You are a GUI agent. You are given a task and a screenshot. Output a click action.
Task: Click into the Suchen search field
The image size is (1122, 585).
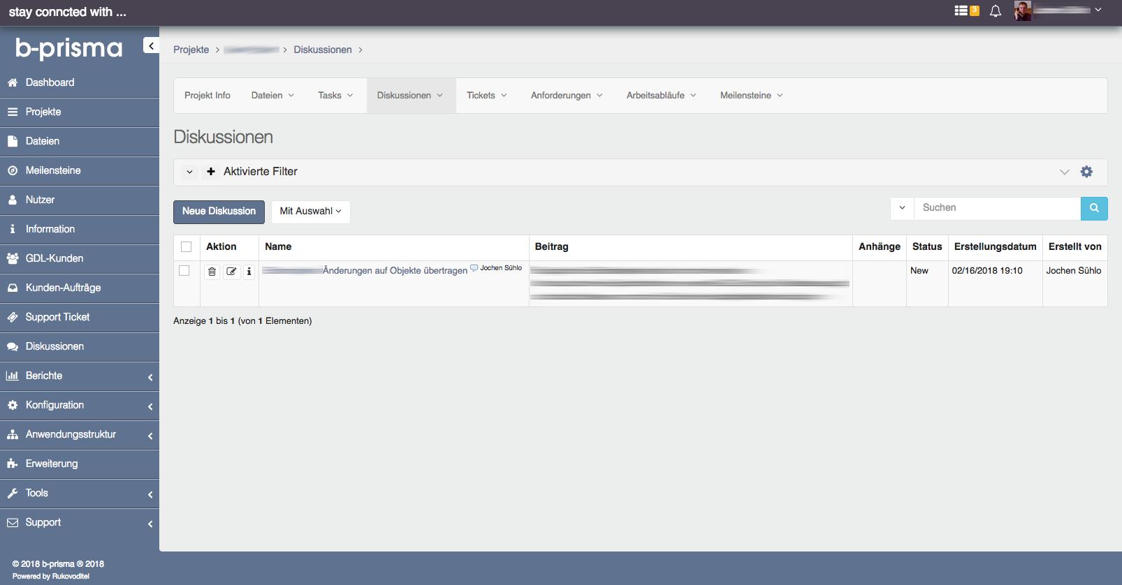[997, 208]
